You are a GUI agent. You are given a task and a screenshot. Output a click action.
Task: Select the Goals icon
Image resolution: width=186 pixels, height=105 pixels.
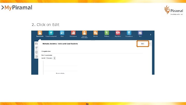(x=62, y=33)
